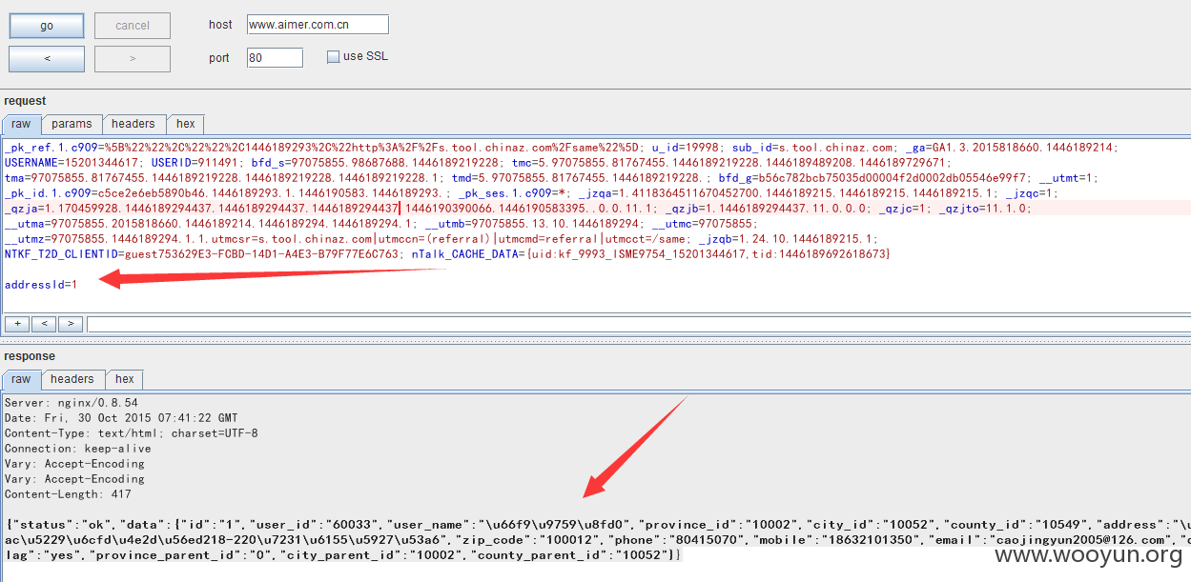Edit the host field www.aimer.com.cn
This screenshot has height=582, width=1191.
coord(318,25)
